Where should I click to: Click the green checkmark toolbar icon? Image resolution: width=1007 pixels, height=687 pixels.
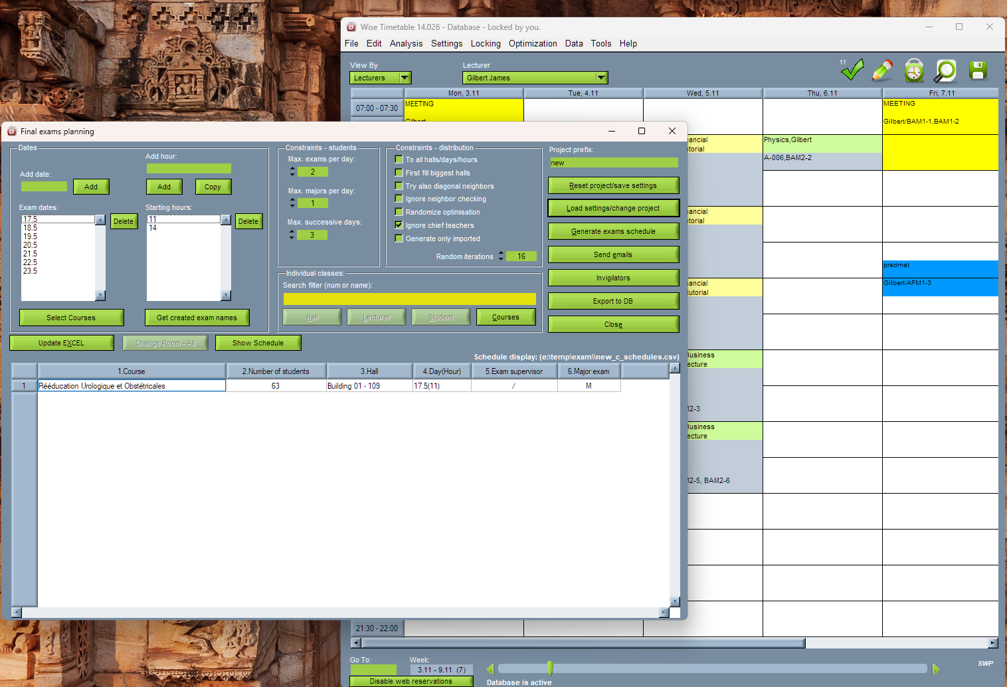(852, 70)
